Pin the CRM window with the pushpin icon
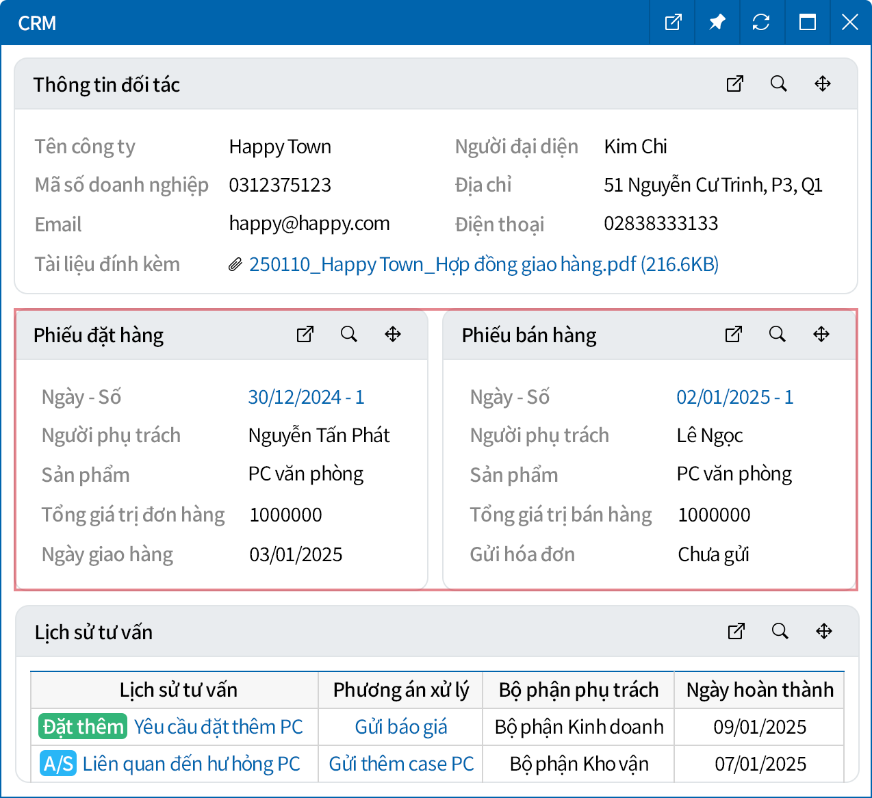This screenshot has height=798, width=872. coord(717,23)
